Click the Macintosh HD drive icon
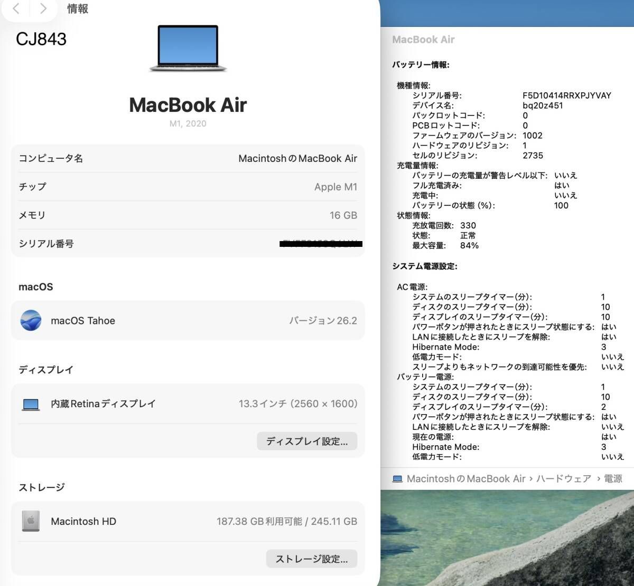The height and width of the screenshot is (586, 634). point(31,521)
